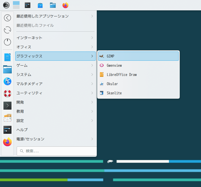Launch GIMP from the graphics submenu
Screen dimensions: 201x187
pyautogui.click(x=138, y=56)
